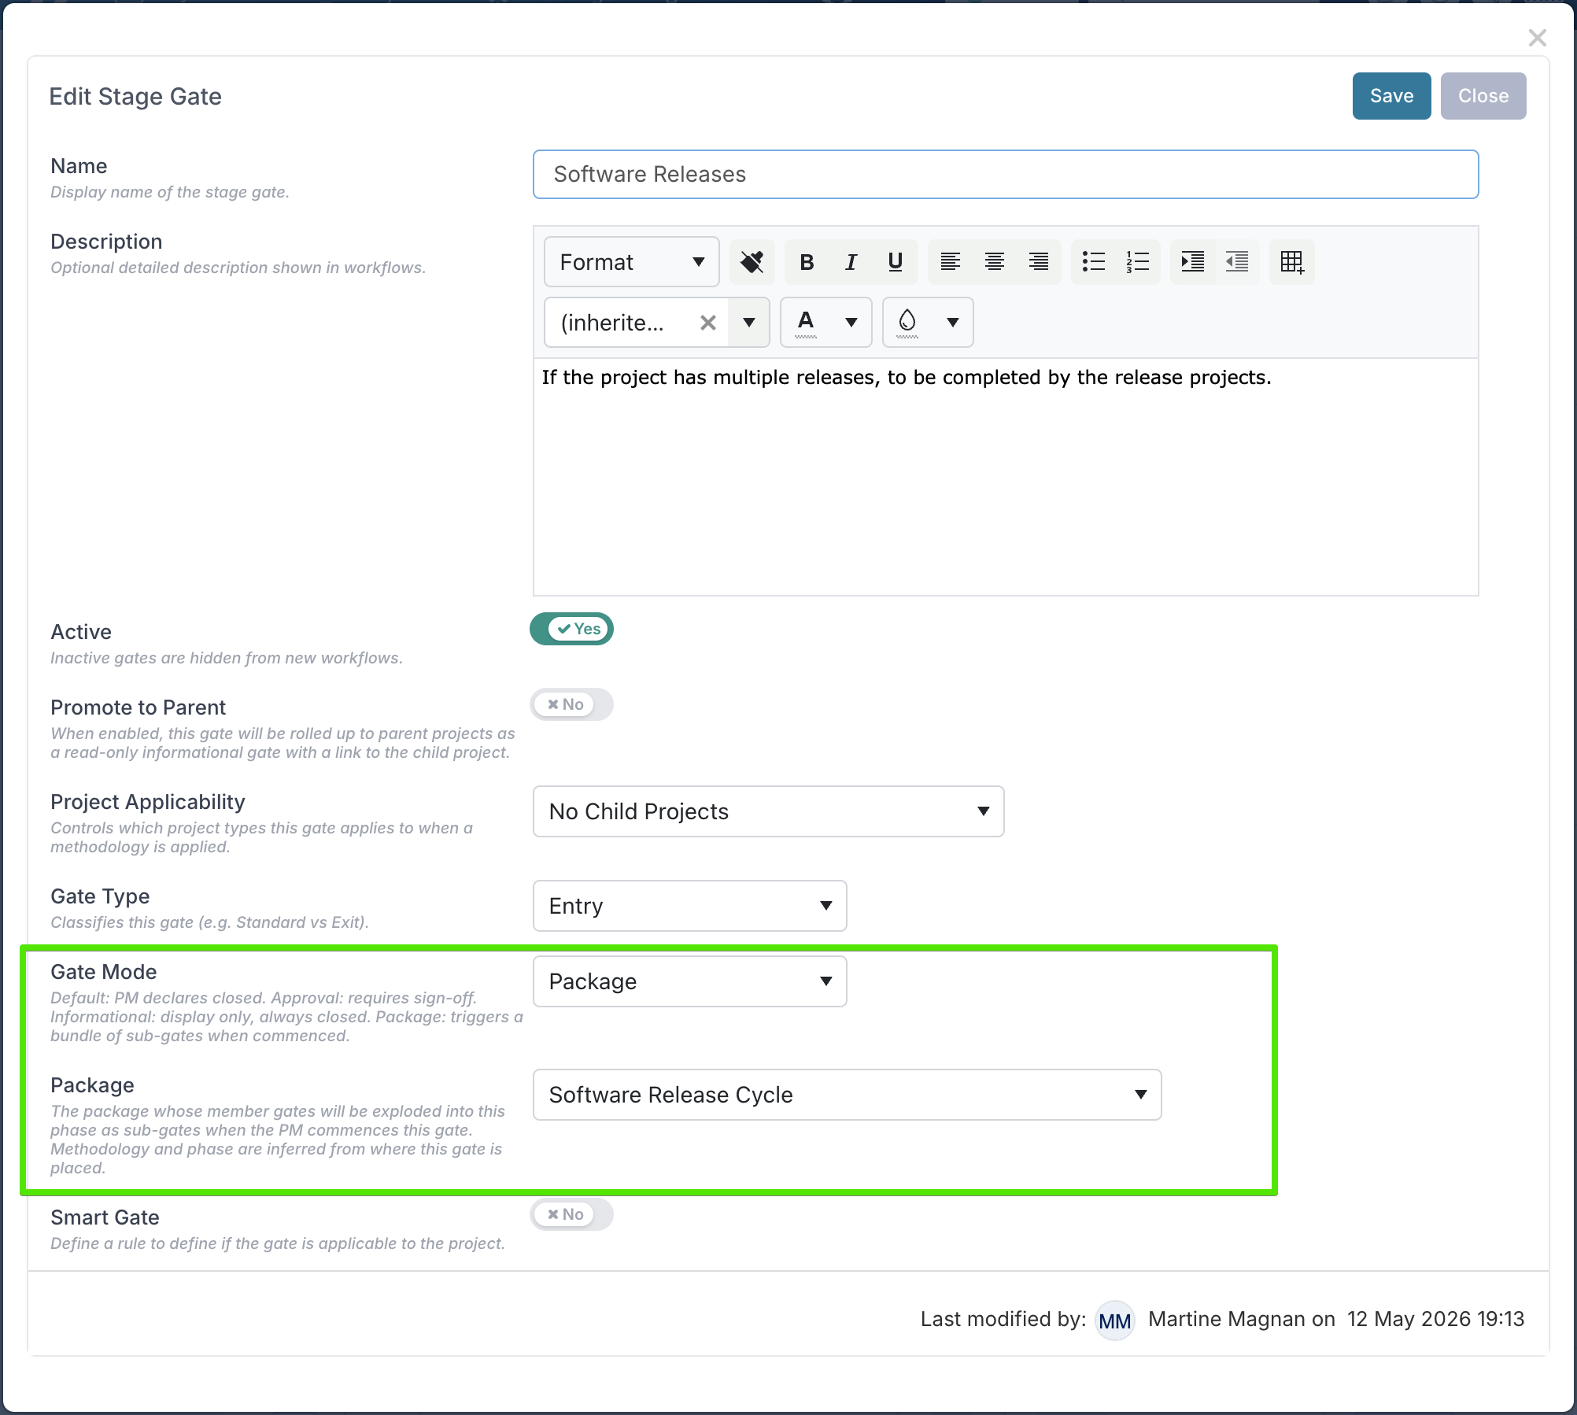Open the Gate Mode menu
The height and width of the screenshot is (1415, 1577).
689,981
